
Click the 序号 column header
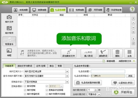(x=20, y=15)
